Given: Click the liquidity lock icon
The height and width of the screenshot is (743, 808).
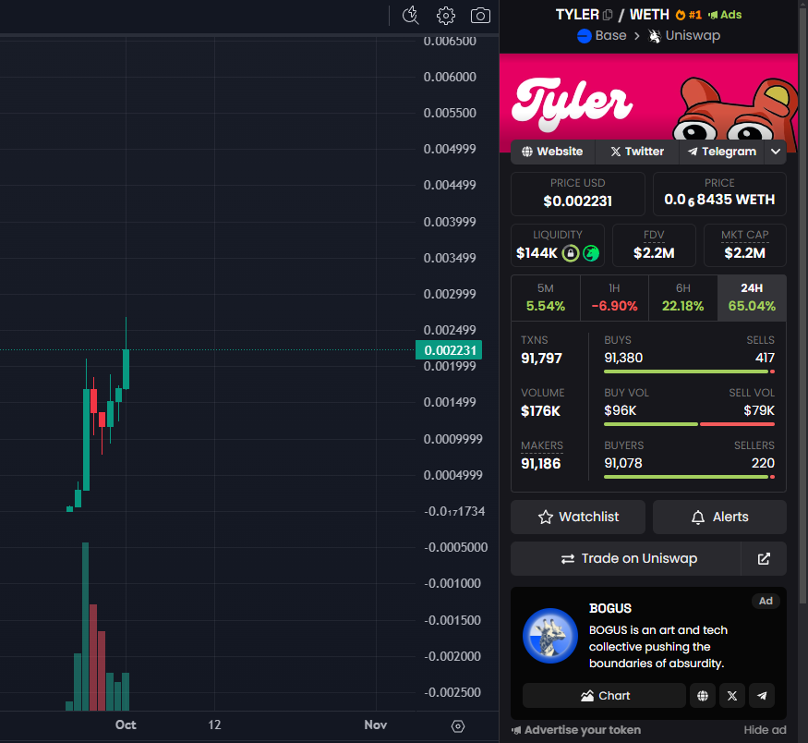Looking at the screenshot, I should pyautogui.click(x=571, y=253).
